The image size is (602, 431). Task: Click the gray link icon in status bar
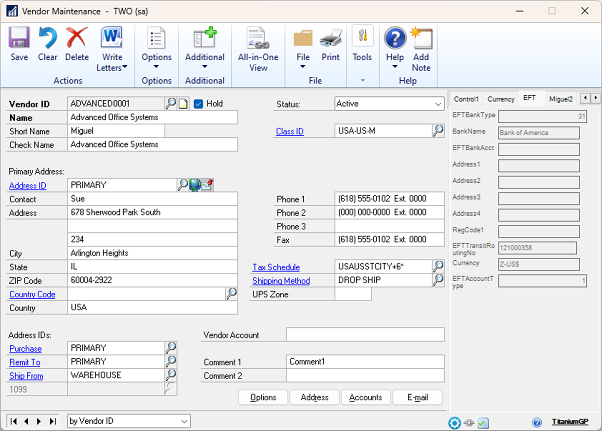pos(469,423)
